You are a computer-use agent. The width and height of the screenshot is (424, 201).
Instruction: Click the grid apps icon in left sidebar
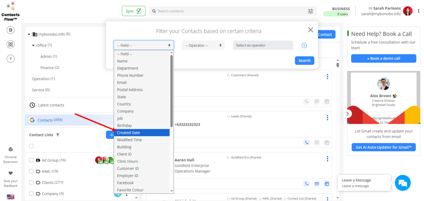[11, 44]
